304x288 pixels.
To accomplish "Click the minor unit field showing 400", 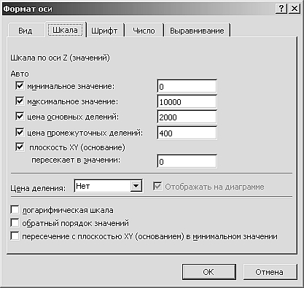I will tap(187, 133).
